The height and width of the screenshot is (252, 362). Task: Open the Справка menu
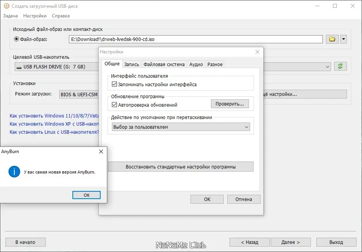tap(61, 16)
